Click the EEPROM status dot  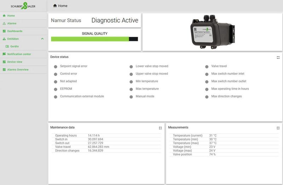(56, 89)
